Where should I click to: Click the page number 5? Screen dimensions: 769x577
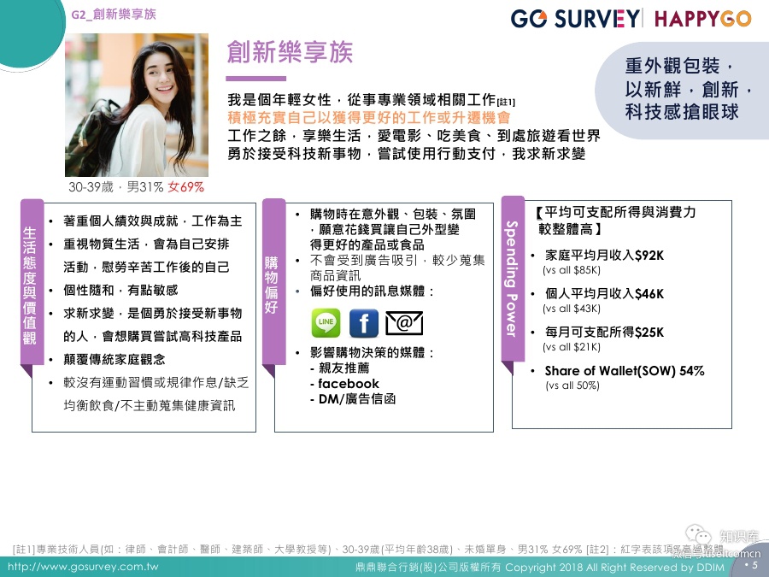point(754,566)
